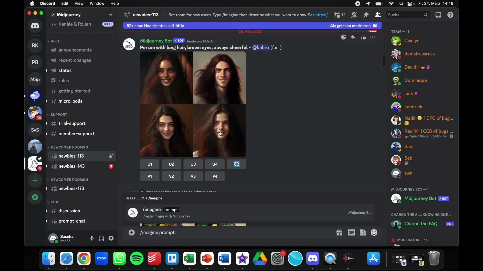Image resolution: width=483 pixels, height=271 pixels.
Task: Upscale image one with U1
Action: (x=150, y=164)
